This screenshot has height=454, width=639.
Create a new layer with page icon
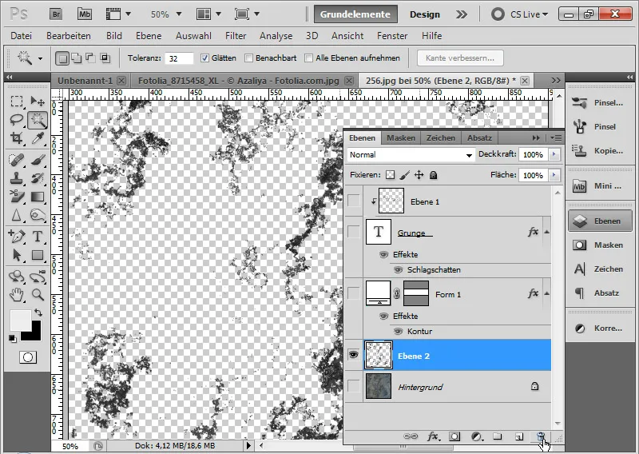(x=518, y=436)
